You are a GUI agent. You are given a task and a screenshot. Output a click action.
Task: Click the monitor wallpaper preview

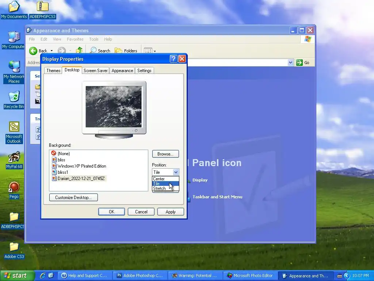point(114,106)
